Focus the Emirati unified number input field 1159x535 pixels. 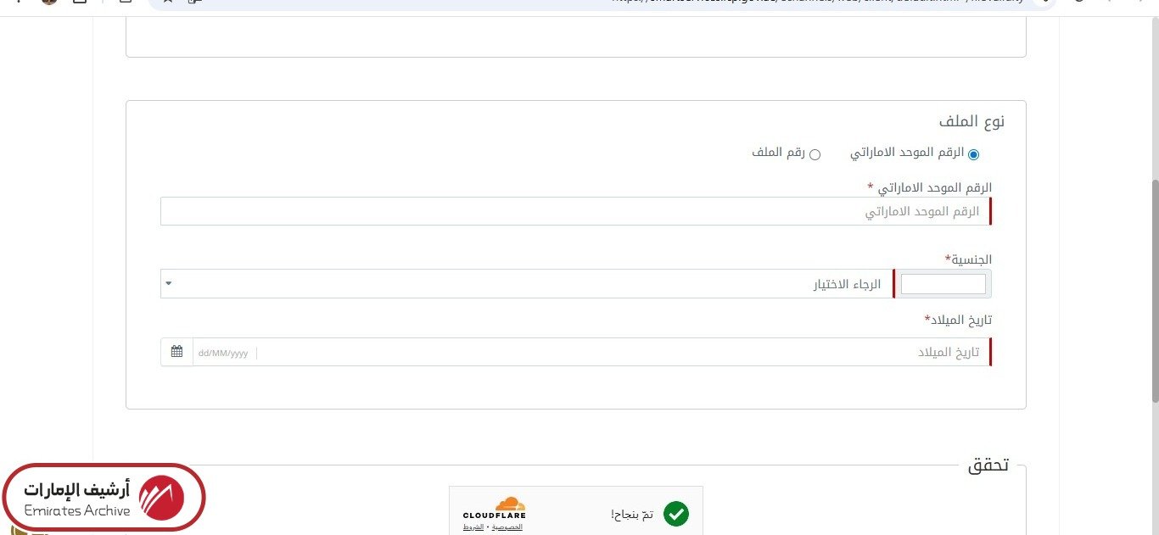pos(574,211)
